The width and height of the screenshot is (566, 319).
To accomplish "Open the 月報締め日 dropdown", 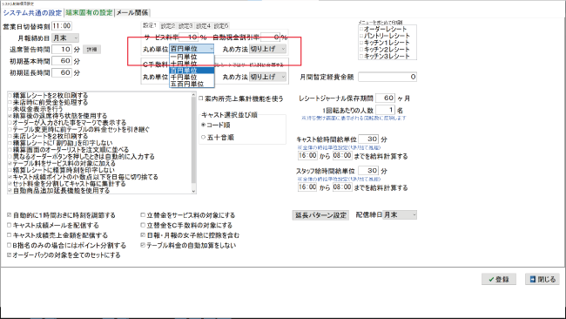I will click(x=65, y=38).
